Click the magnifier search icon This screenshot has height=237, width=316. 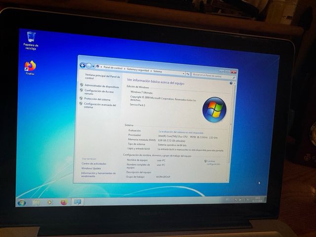coord(234,78)
